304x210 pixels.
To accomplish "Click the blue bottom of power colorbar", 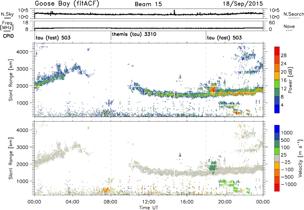I will coord(277,109).
